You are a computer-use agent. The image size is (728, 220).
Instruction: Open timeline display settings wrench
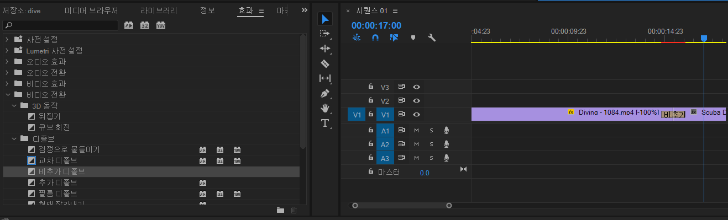(432, 37)
